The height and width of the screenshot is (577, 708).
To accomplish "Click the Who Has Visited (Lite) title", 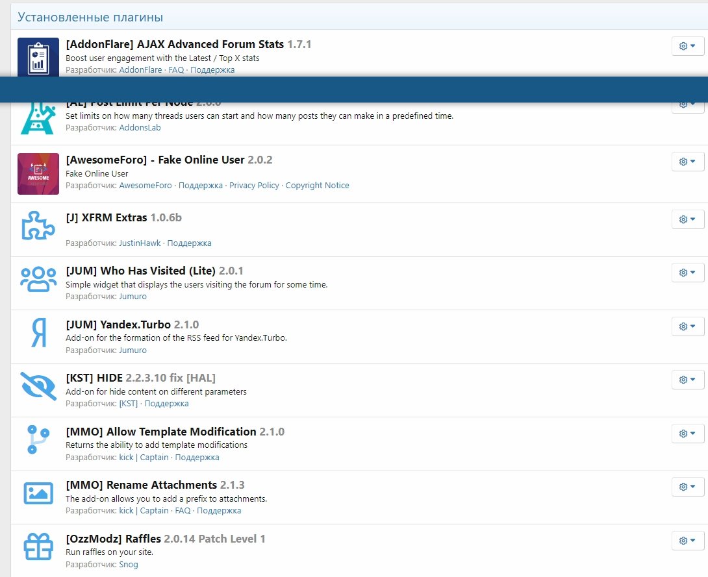I will coord(141,271).
